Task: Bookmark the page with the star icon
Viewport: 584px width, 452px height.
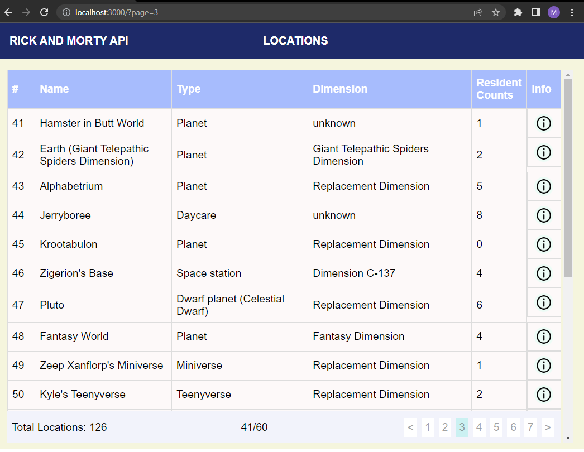Action: 496,12
